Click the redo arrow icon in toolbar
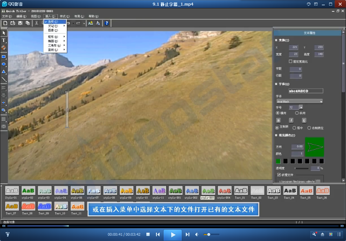Screen dimensions: 346x241 coord(78,23)
